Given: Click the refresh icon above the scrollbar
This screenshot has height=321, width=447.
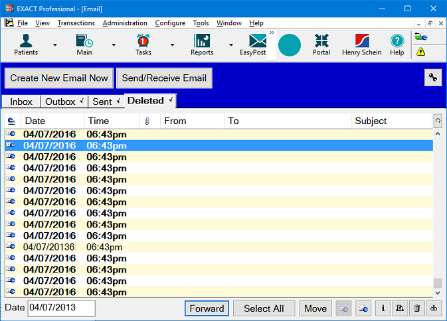Looking at the screenshot, I should 438,121.
